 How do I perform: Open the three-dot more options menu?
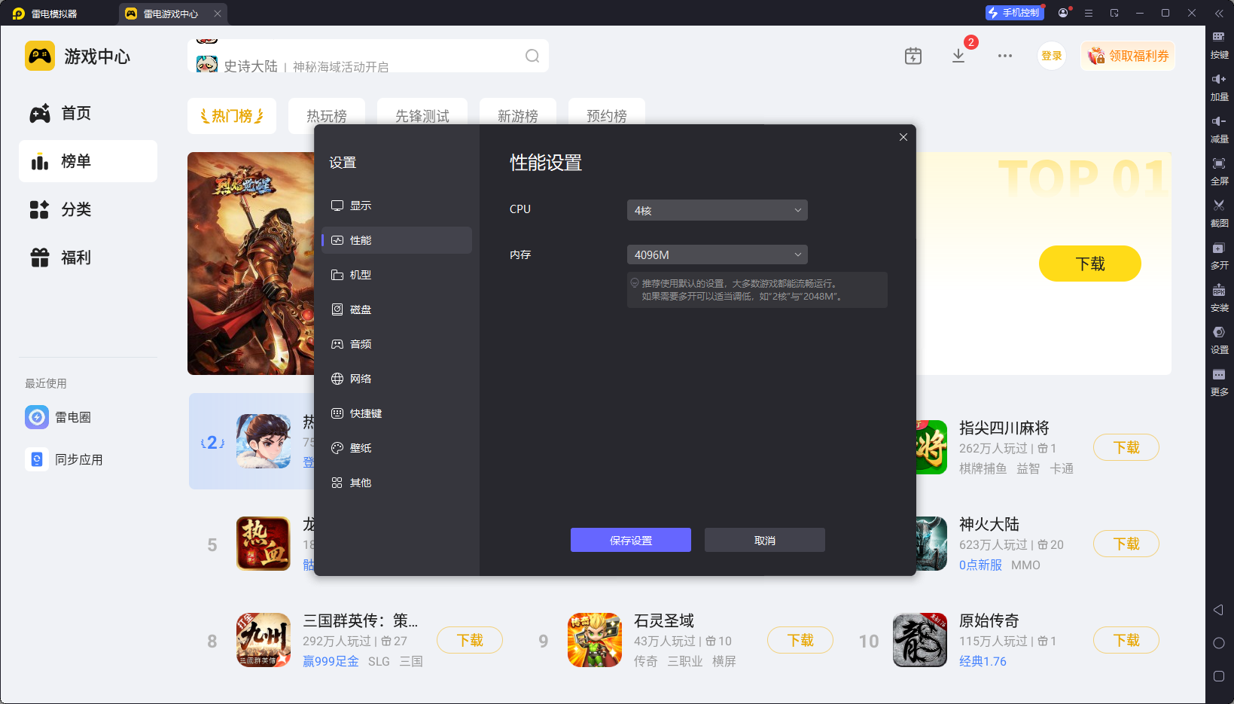(1004, 56)
